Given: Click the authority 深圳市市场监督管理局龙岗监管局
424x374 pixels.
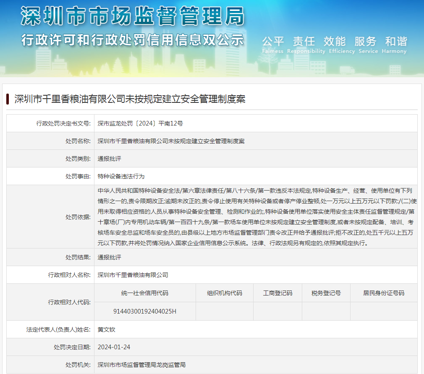Looking at the screenshot, I should pyautogui.click(x=141, y=365).
